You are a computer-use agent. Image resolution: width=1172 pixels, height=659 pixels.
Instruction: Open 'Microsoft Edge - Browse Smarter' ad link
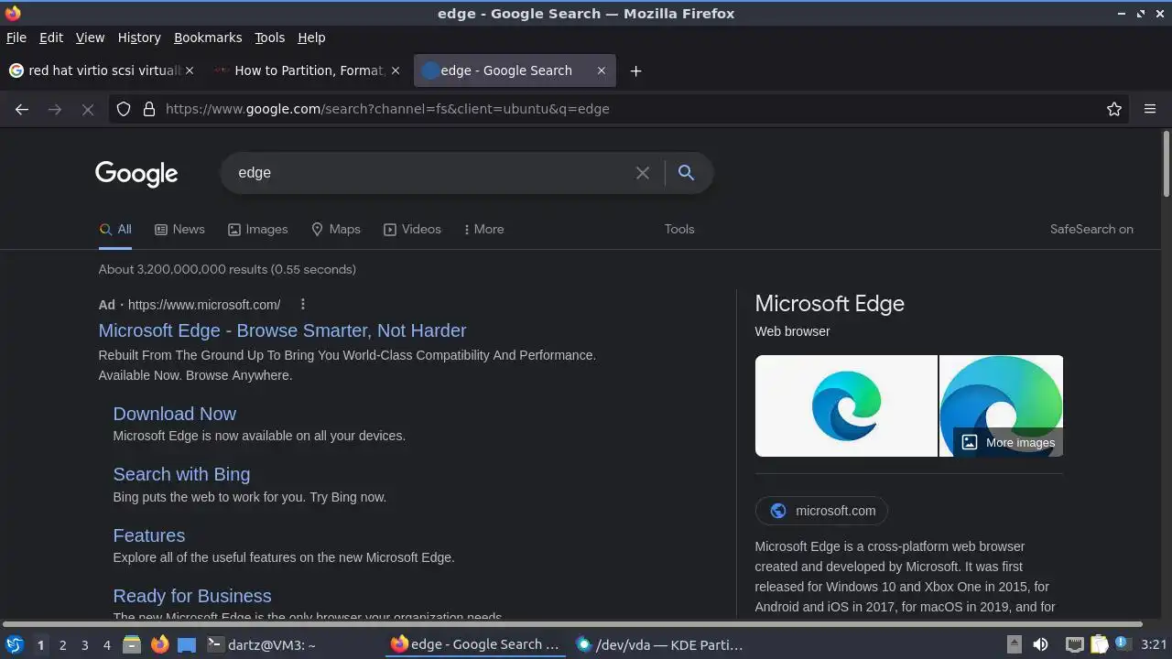point(282,330)
